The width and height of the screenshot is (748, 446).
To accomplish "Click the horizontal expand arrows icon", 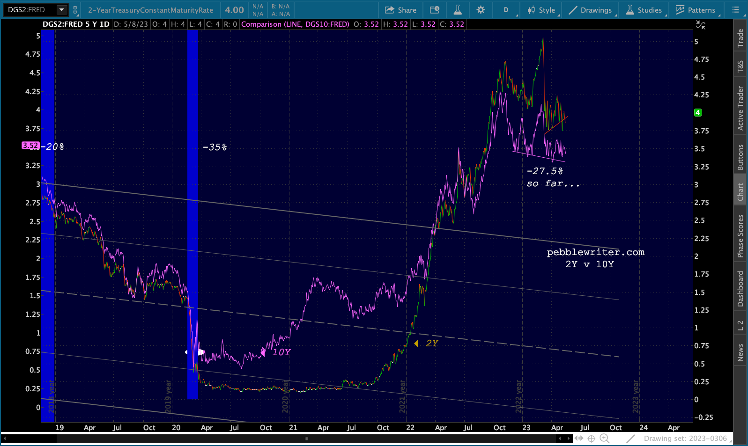I will click(x=579, y=439).
